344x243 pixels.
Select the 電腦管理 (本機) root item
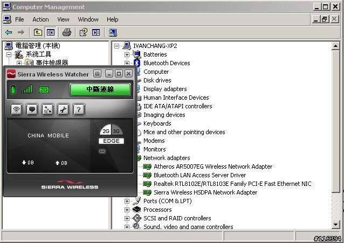click(37, 46)
